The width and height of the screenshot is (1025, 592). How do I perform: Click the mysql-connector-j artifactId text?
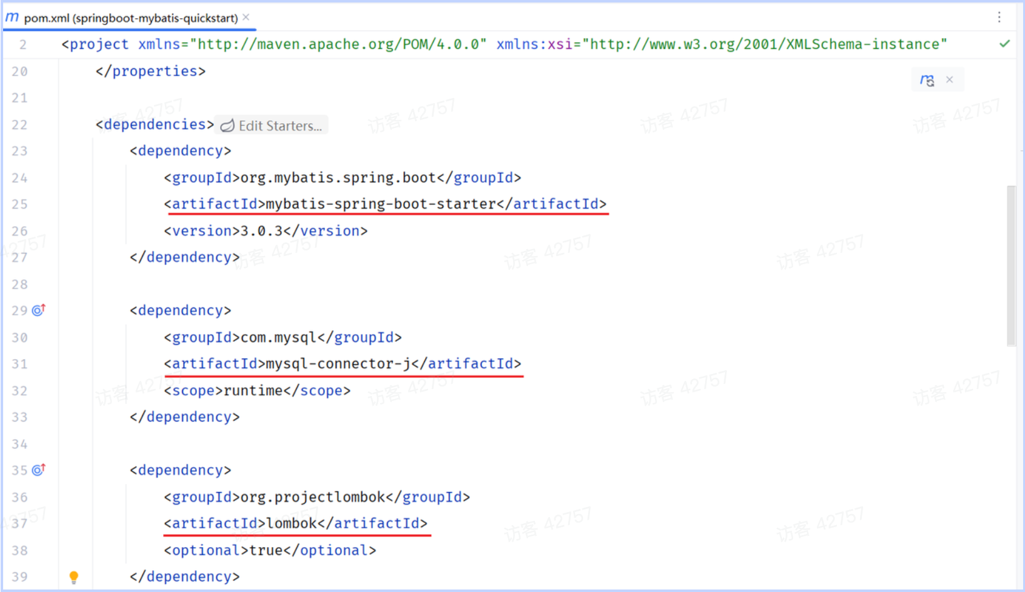(338, 364)
